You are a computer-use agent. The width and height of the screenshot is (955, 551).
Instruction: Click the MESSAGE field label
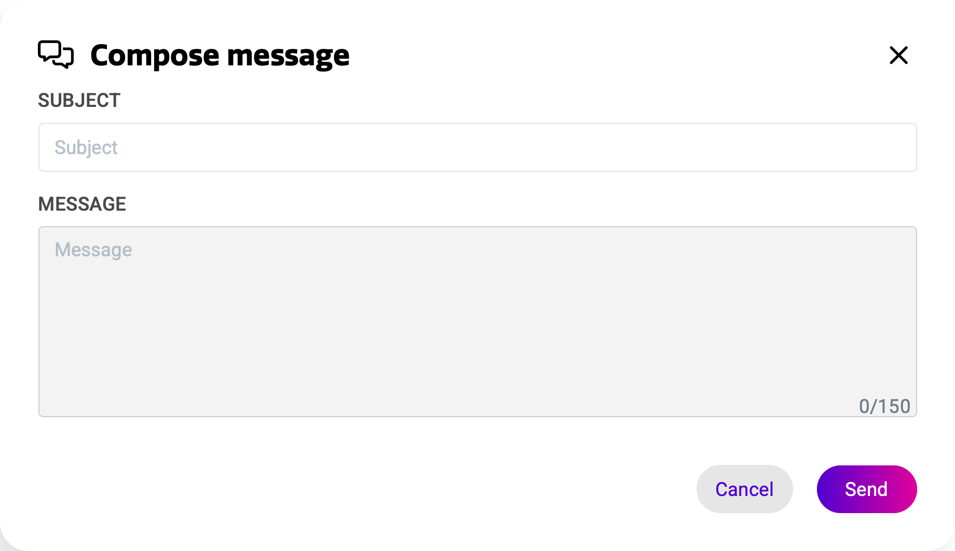click(x=82, y=204)
